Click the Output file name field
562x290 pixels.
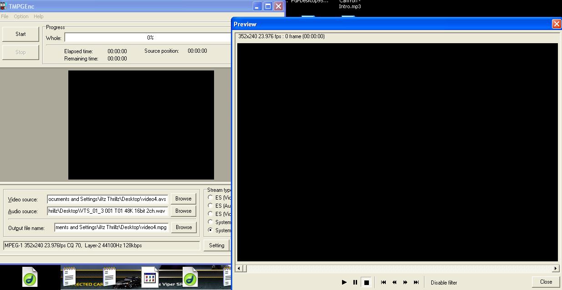tap(111, 227)
